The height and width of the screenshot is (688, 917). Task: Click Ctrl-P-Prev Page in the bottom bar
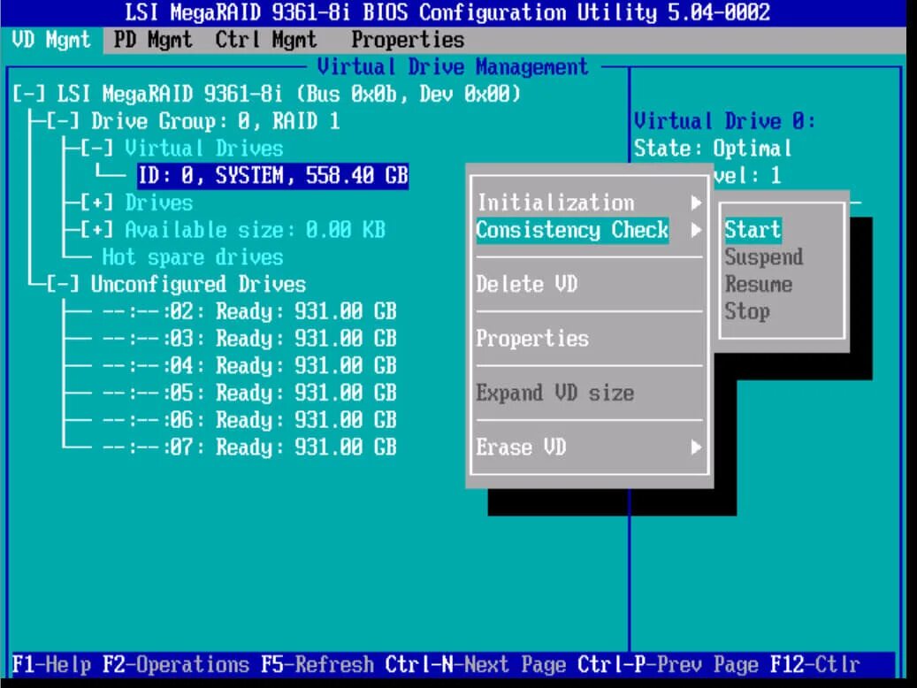click(669, 665)
